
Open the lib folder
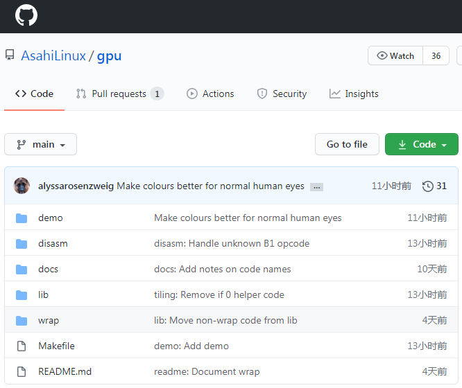click(43, 294)
